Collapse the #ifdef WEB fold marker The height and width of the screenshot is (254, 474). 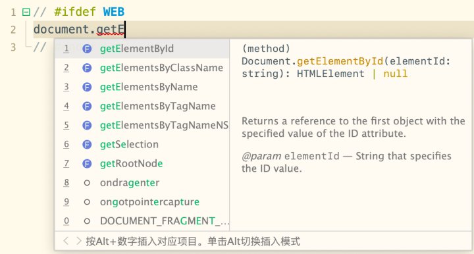pos(26,12)
